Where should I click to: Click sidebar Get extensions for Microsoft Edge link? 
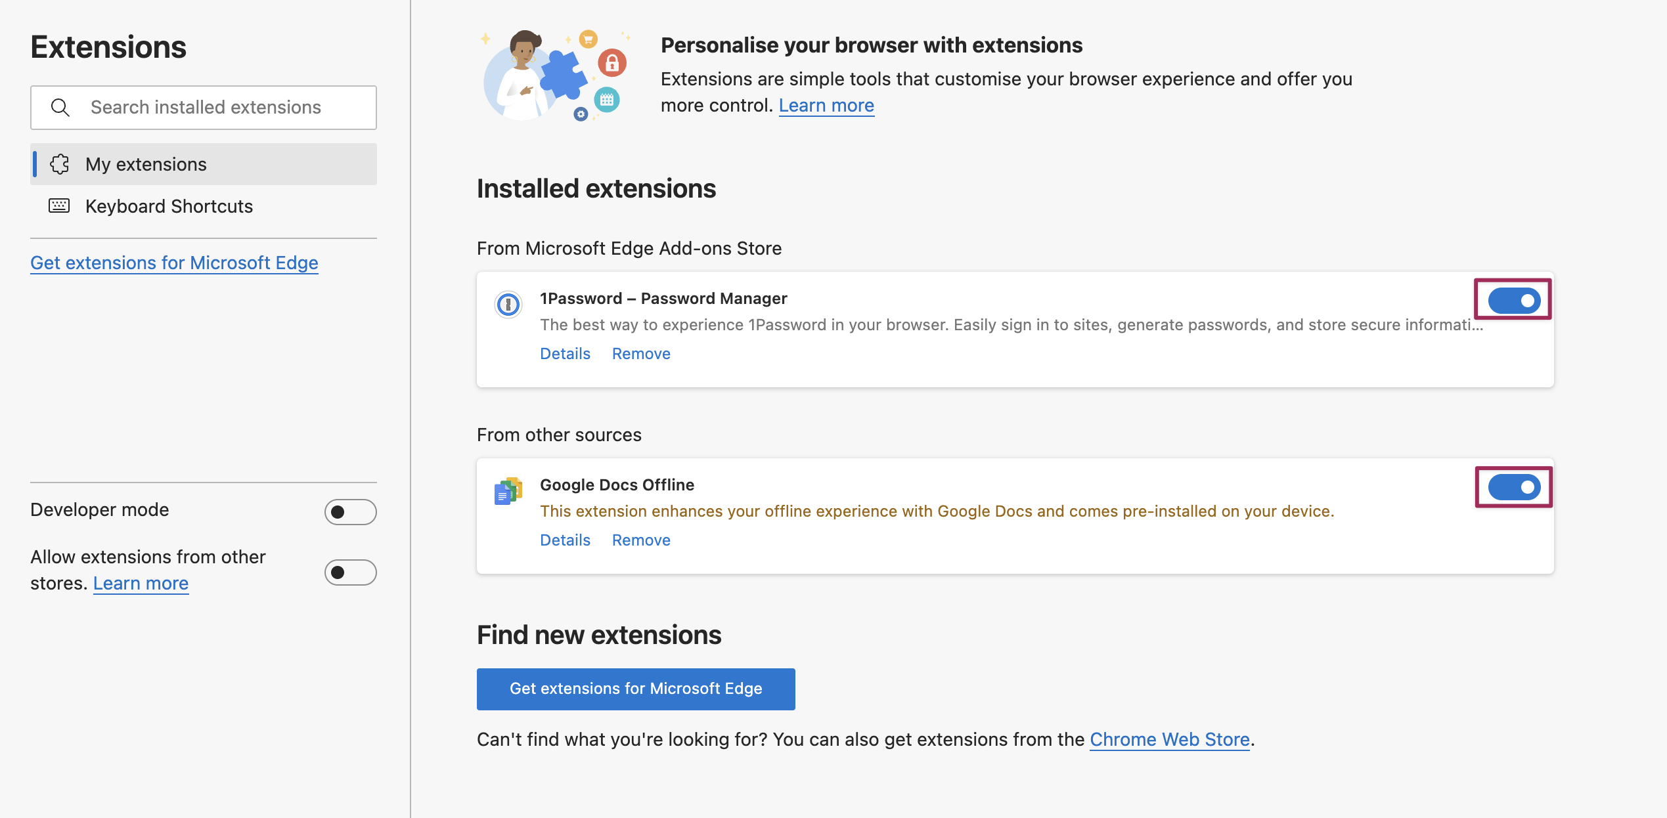[x=174, y=263]
